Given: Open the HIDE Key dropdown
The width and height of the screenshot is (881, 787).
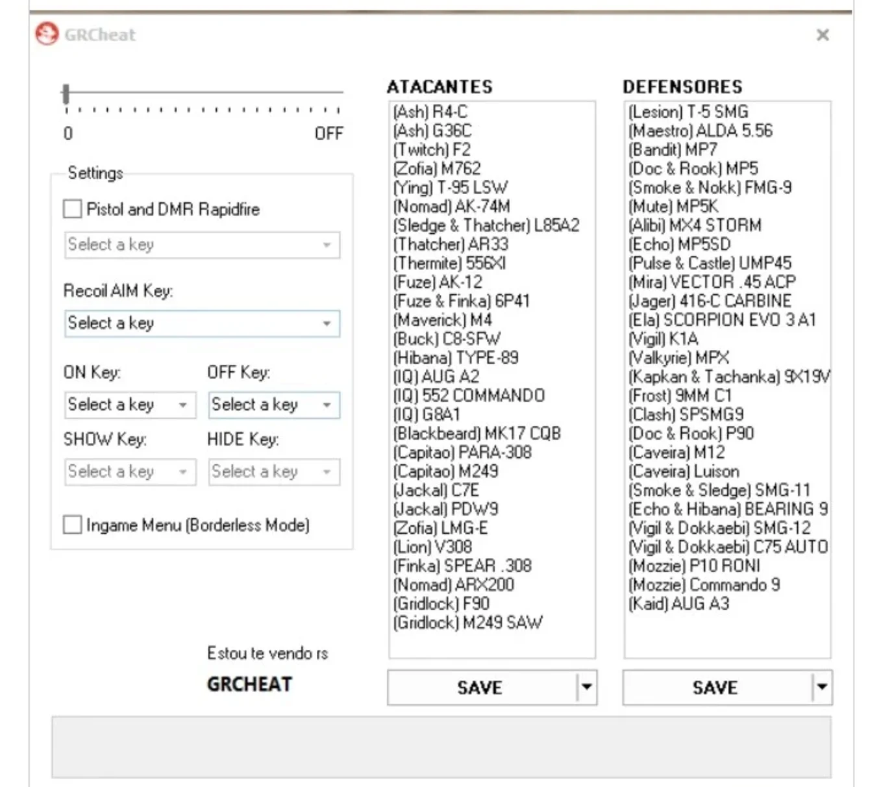Looking at the screenshot, I should [x=274, y=471].
